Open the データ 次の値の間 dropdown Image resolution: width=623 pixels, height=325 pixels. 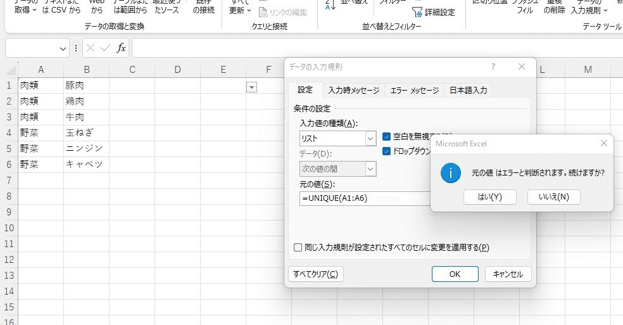click(x=370, y=169)
